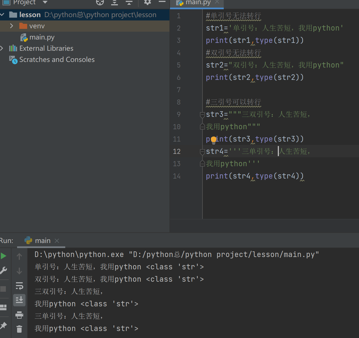Toggle Soft-Wrap in Run console
359x338 pixels.
click(19, 286)
